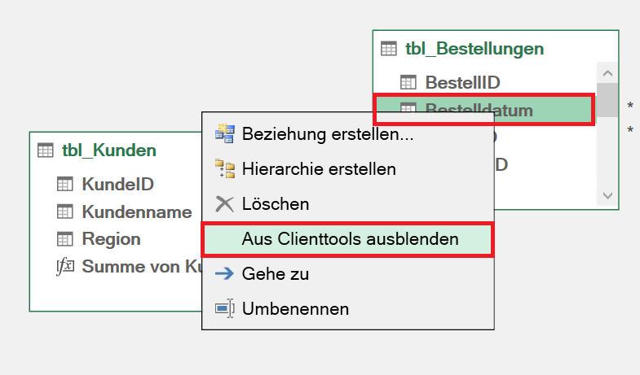The height and width of the screenshot is (375, 640).
Task: Click the Umbenennen rename icon
Action: (x=225, y=308)
